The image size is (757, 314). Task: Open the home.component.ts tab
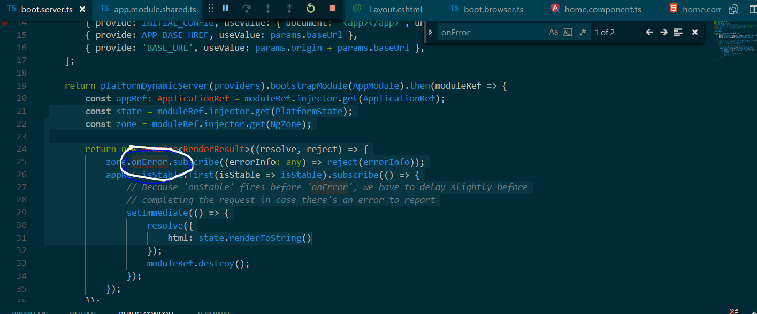coord(602,9)
